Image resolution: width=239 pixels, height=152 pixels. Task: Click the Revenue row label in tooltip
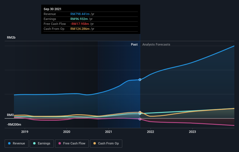click(50, 14)
